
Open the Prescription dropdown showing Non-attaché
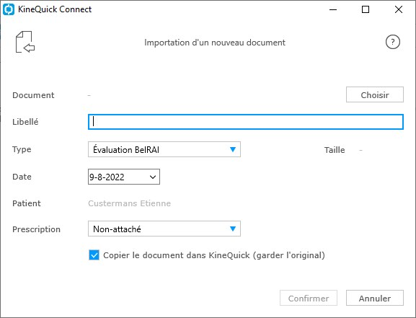164,229
